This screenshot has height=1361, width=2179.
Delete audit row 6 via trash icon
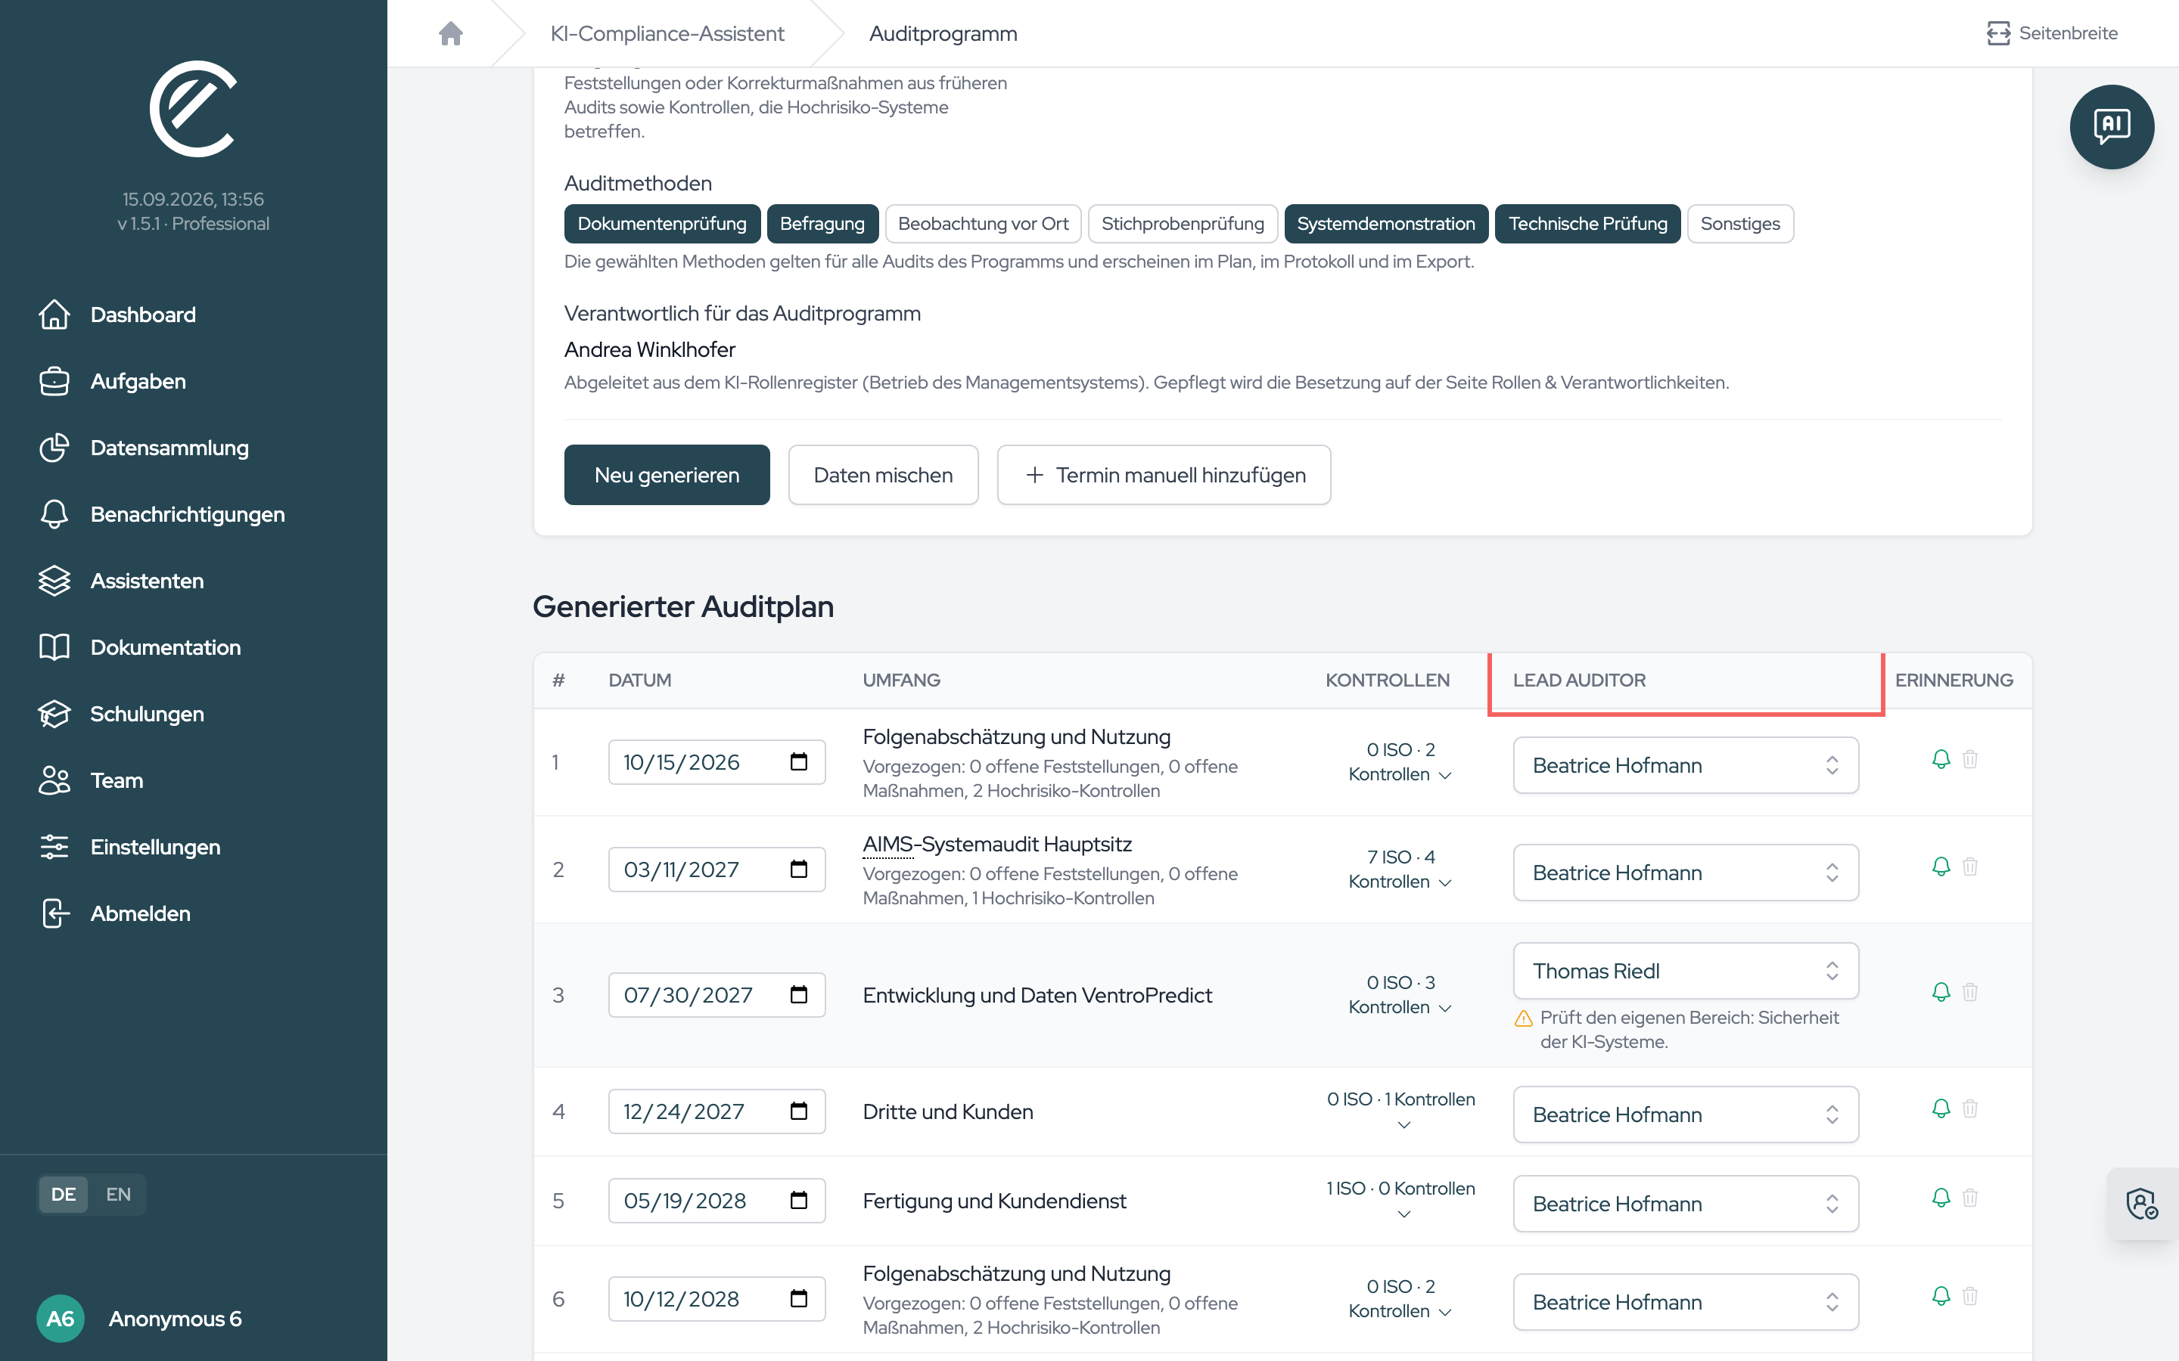1970,1295
